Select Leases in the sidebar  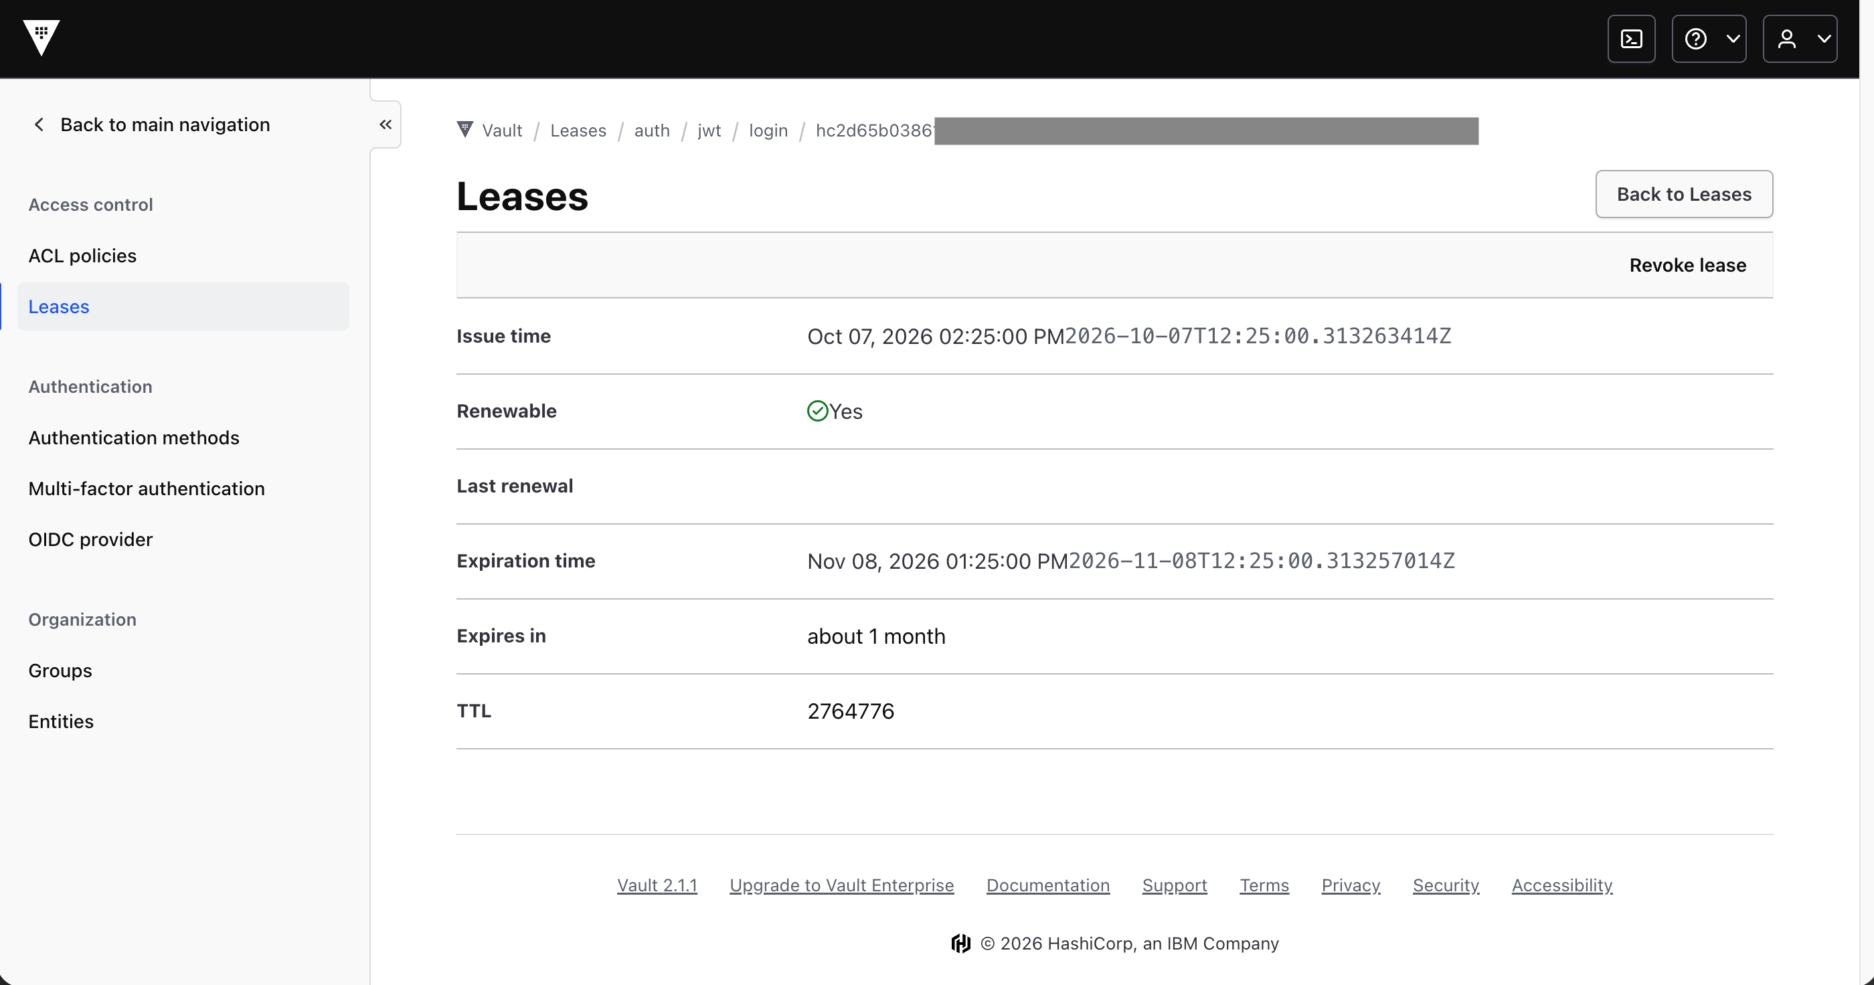tap(183, 306)
